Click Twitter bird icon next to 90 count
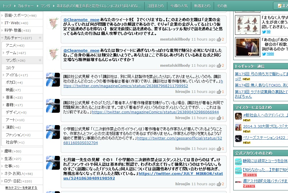This screenshot has height=193, width=288. (264, 32)
